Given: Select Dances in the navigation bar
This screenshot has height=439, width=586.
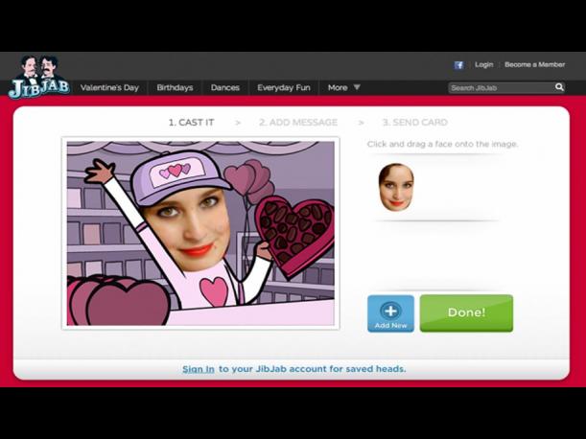Looking at the screenshot, I should click(x=225, y=87).
